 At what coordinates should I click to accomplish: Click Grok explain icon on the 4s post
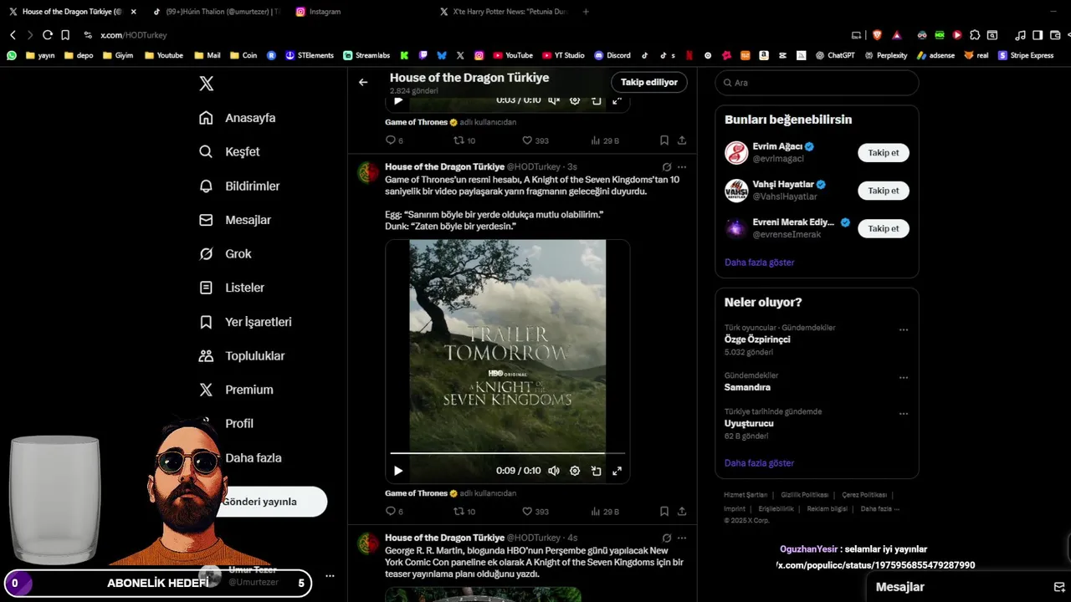666,538
